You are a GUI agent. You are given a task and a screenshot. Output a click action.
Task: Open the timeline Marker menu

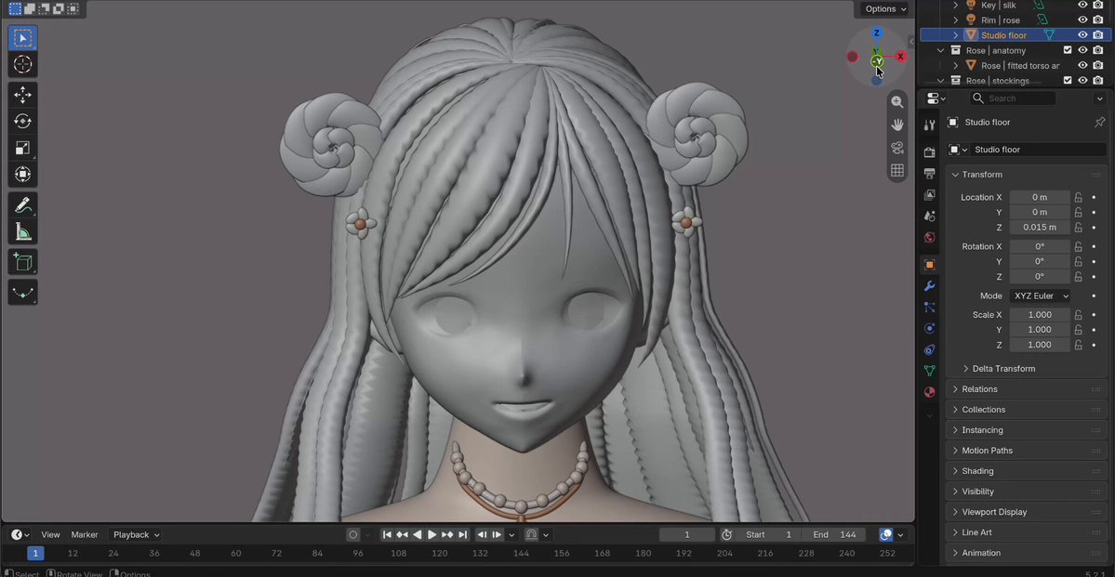[85, 535]
